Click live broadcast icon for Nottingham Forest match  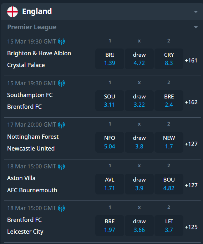61,125
